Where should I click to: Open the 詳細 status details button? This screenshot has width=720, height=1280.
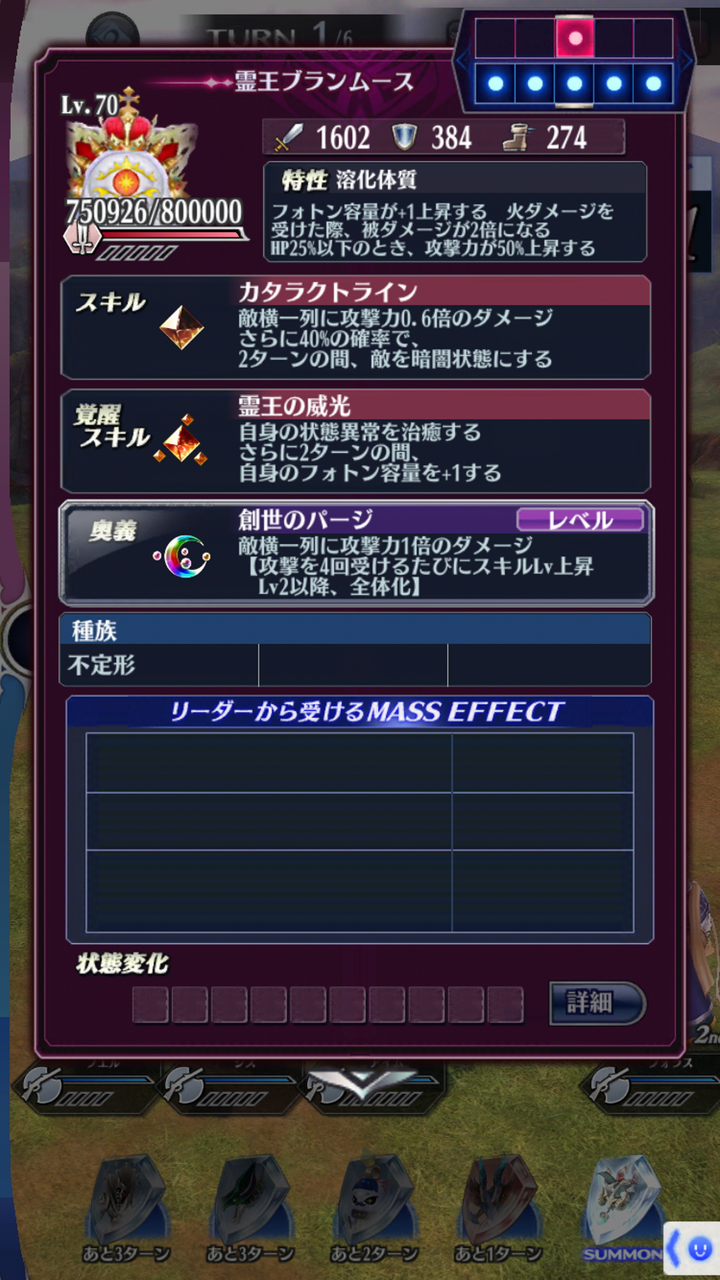pyautogui.click(x=597, y=1003)
